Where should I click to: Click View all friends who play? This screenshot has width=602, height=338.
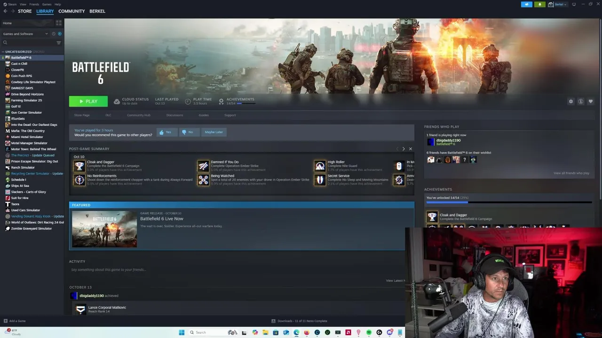(571, 173)
